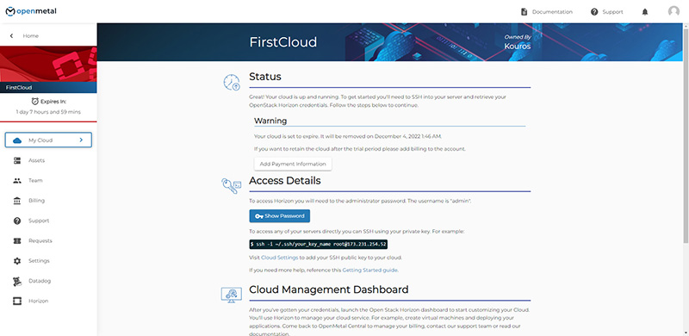The image size is (689, 336).
Task: Click the Horizon icon in sidebar
Action: coord(17,301)
